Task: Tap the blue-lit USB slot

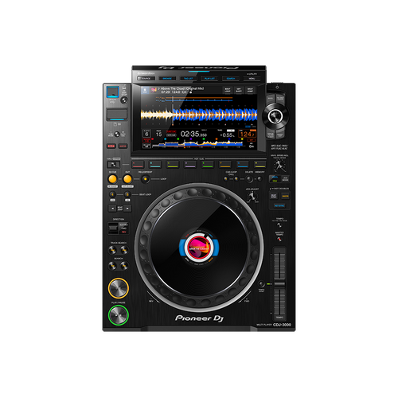Action: point(113,92)
